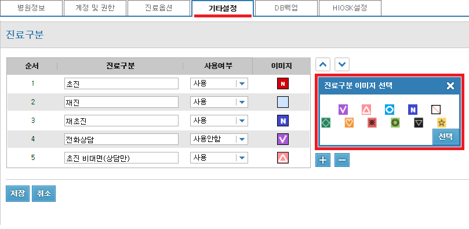Click the 순서 column header
Image resolution: width=469 pixels, height=229 pixels.
click(32, 66)
